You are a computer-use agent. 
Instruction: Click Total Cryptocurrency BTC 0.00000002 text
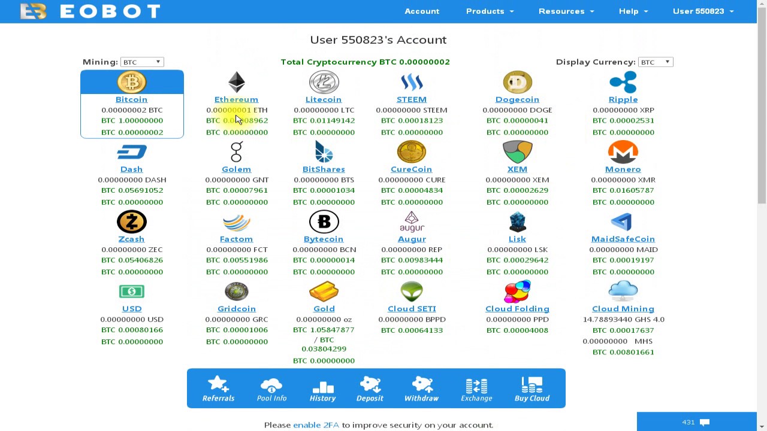point(365,62)
